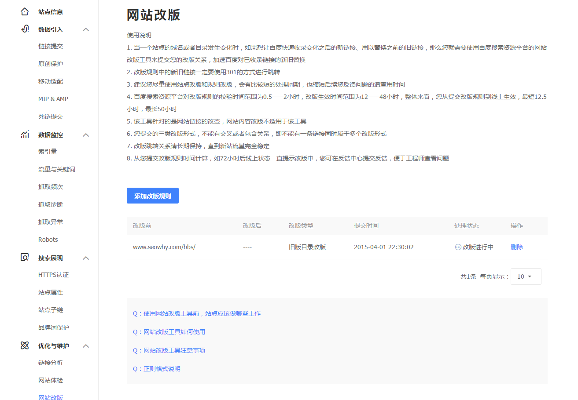The width and height of the screenshot is (578, 400).
Task: Click the 数据监控 chart icon
Action: (24, 135)
